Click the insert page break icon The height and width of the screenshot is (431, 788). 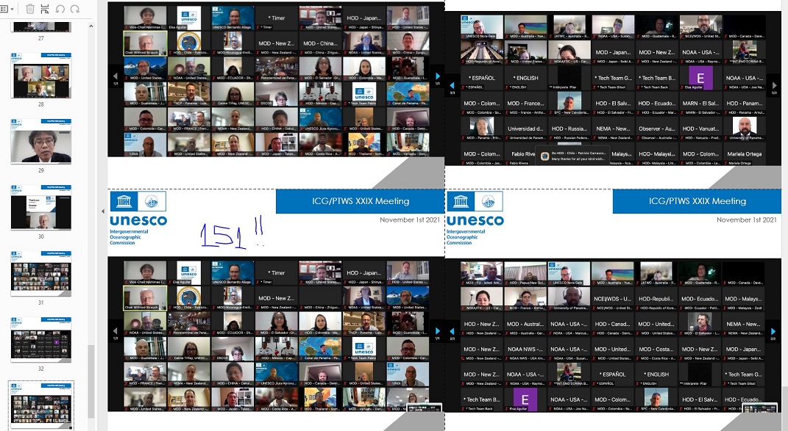coord(46,9)
